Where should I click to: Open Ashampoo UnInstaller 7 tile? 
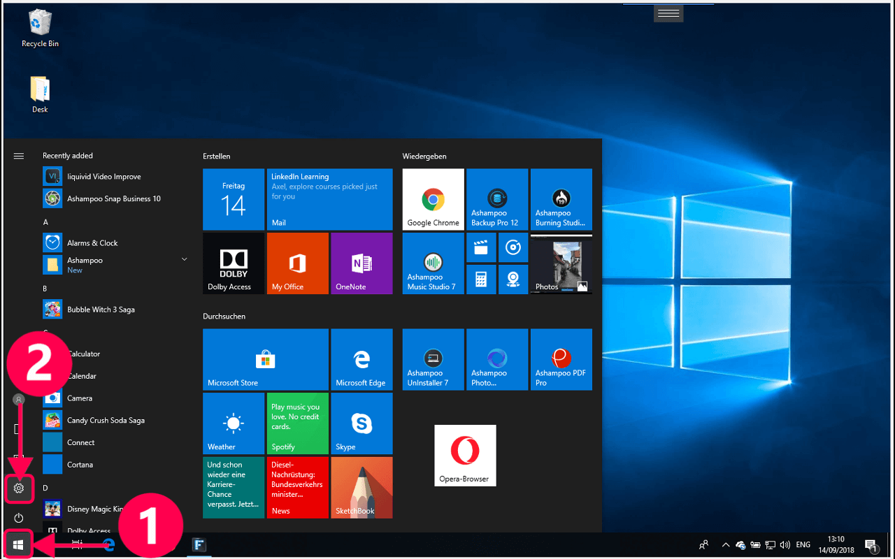tap(434, 359)
